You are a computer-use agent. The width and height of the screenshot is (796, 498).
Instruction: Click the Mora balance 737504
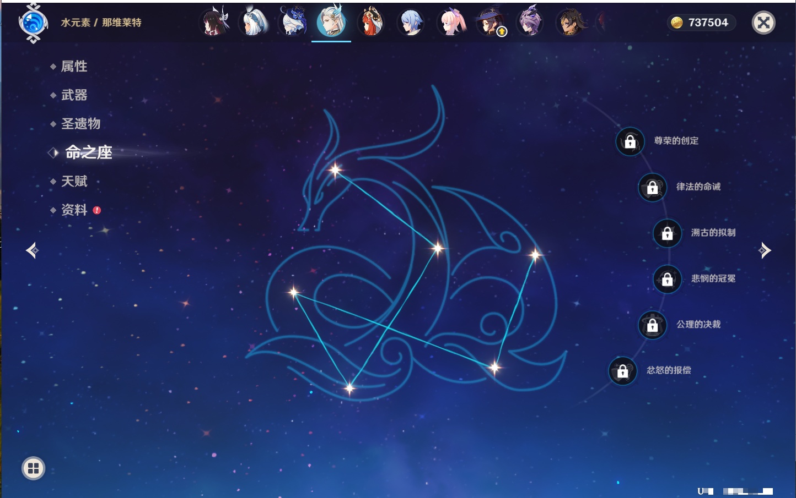tap(701, 23)
